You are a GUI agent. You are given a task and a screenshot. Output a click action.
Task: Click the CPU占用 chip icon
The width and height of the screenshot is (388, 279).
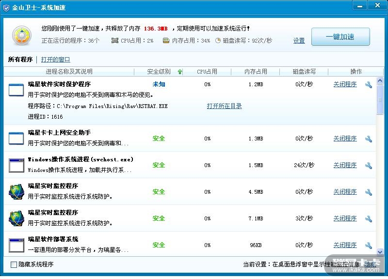point(115,41)
